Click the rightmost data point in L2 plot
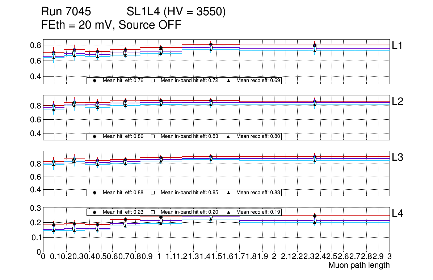This screenshot has height=280, width=433. [315, 102]
